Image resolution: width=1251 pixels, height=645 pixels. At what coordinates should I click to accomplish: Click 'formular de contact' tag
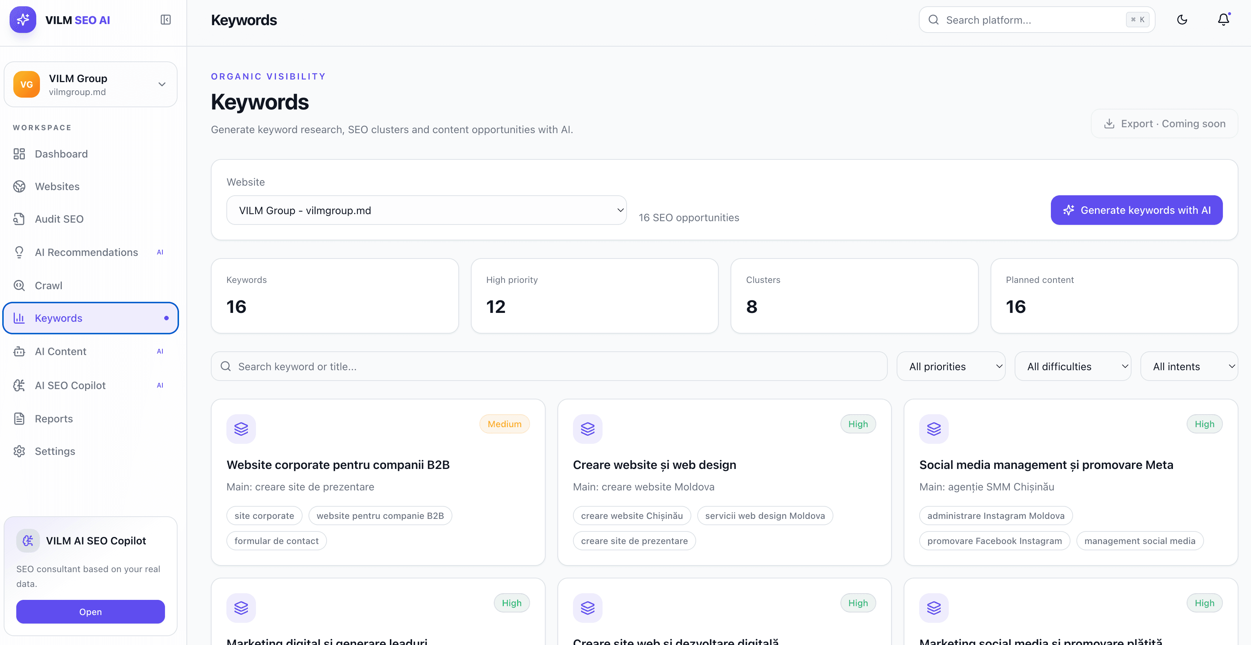tap(276, 541)
